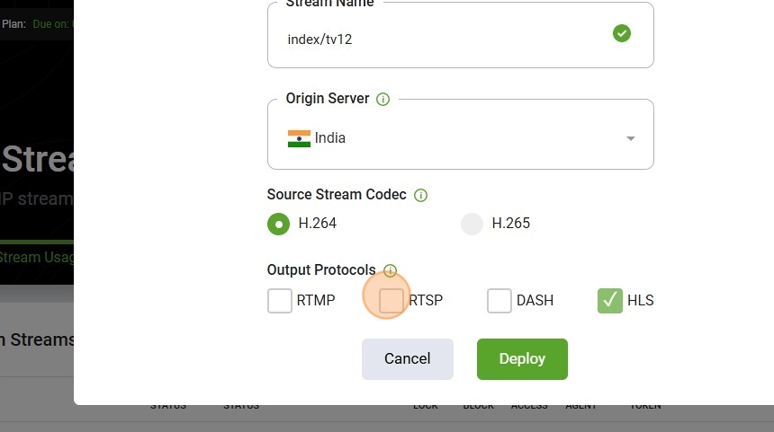The image size is (774, 432).
Task: Select the H.264 codec radio button
Action: [x=278, y=225]
